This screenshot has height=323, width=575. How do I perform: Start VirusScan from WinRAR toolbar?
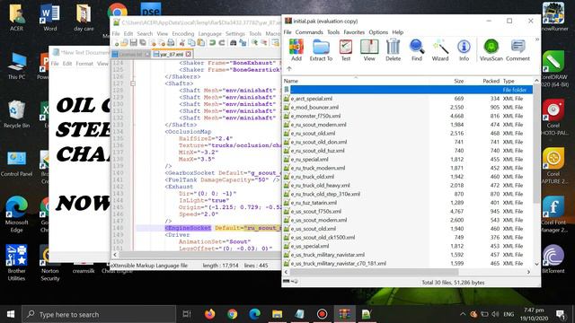point(491,50)
